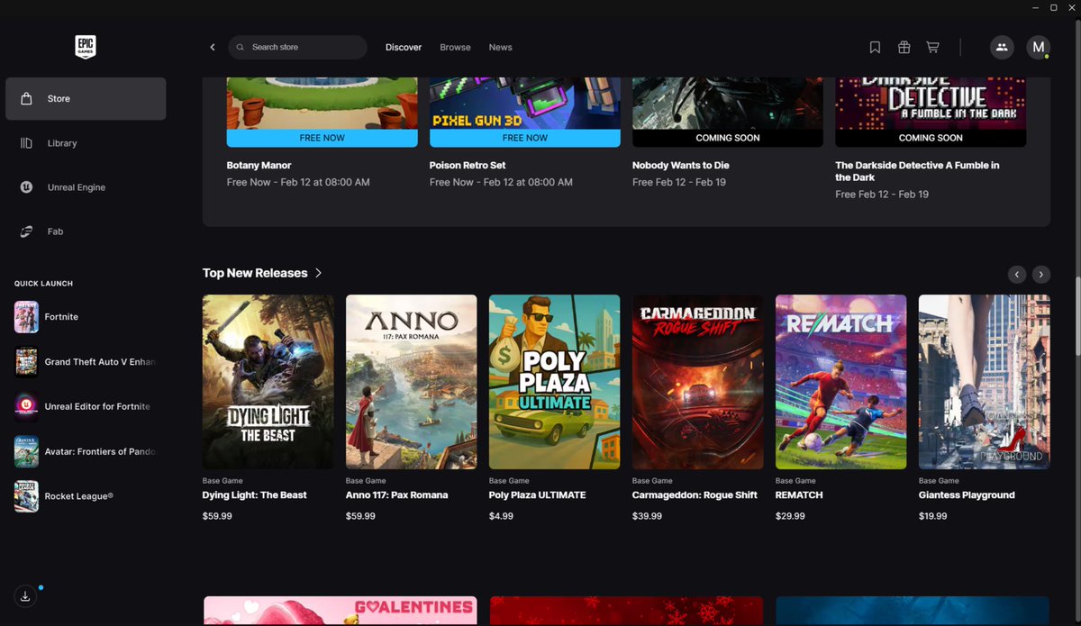Select Unreal Engine in the sidebar
Image resolution: width=1081 pixels, height=626 pixels.
point(86,187)
